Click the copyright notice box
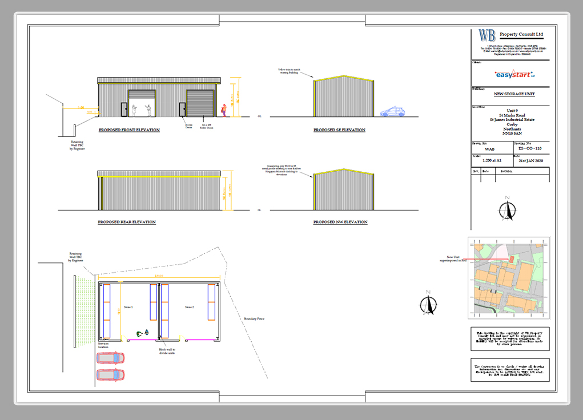This screenshot has height=420, width=583. [x=510, y=339]
